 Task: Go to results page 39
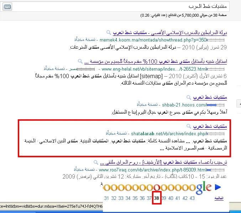164,198
